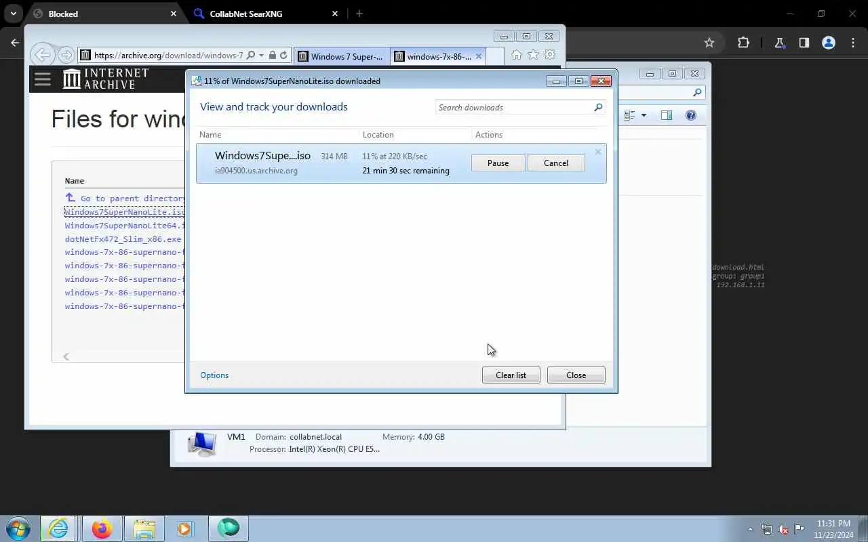Click the ia904500.us.archive.org source text
This screenshot has height=542, width=868.
coord(256,171)
